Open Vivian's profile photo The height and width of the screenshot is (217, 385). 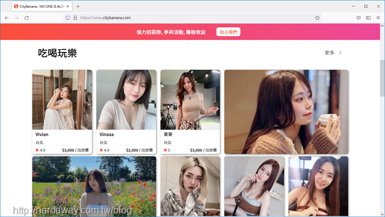(62, 99)
